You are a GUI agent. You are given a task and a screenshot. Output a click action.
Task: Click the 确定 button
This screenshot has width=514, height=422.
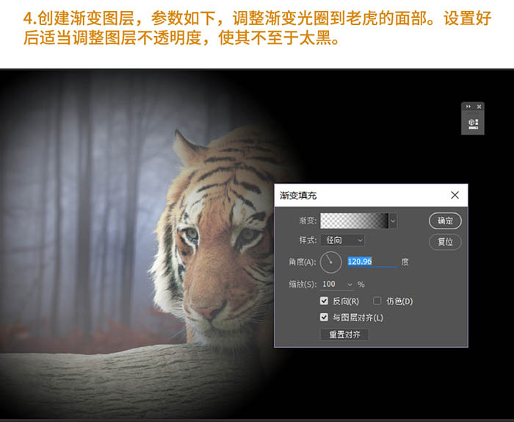point(445,221)
